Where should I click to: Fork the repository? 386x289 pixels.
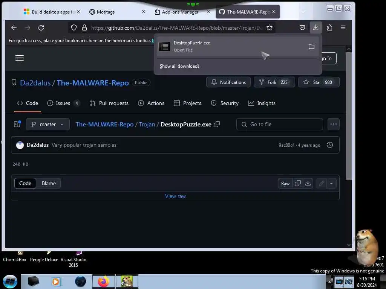(274, 82)
